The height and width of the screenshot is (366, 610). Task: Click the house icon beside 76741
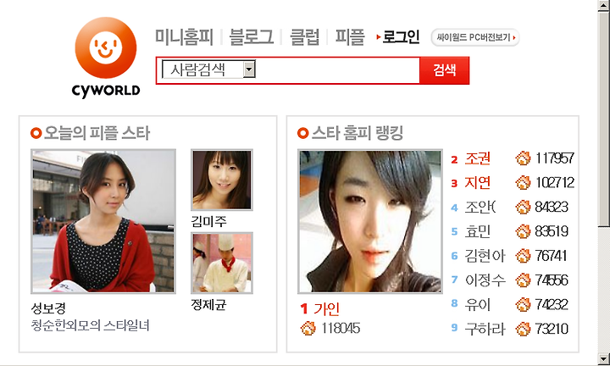523,256
